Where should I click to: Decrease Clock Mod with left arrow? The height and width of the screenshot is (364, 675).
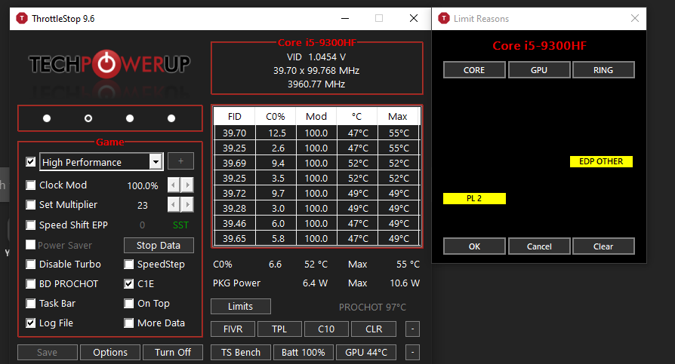(174, 185)
